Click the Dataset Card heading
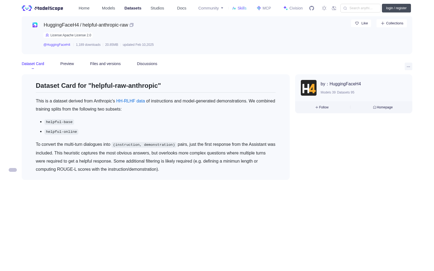 (98, 86)
